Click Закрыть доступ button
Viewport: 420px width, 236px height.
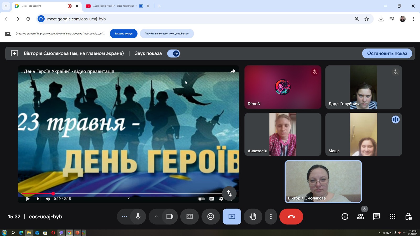124,34
